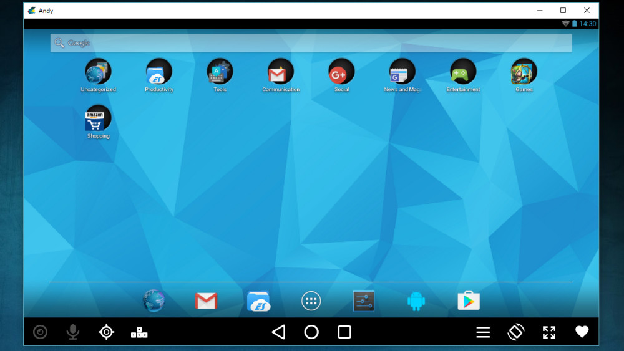
Task: Toggle the microphone in Andy toolbar
Action: (73, 332)
